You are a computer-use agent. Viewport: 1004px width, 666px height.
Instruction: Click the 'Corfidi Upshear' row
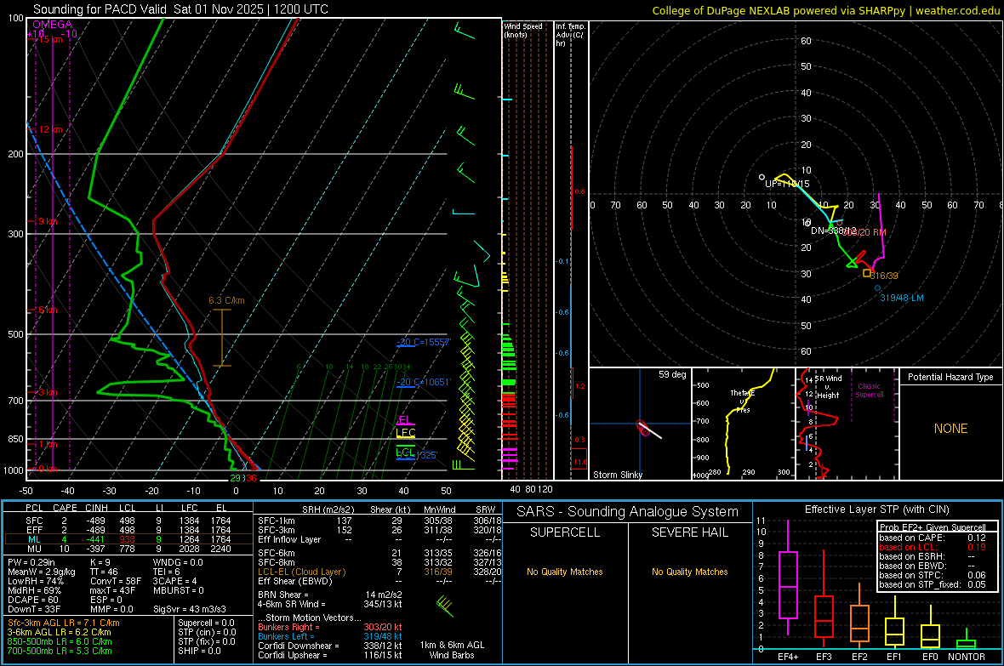pyautogui.click(x=330, y=655)
